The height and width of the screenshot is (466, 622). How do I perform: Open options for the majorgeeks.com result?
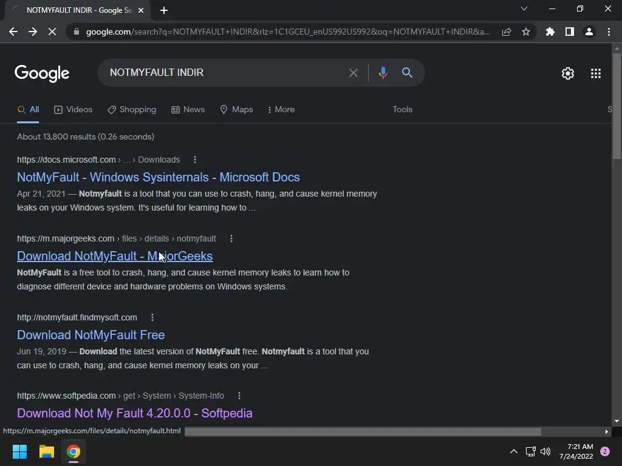(231, 238)
